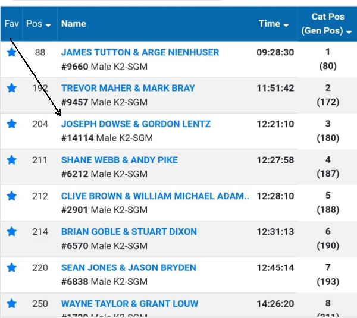Click the star icon beside Sean Jones & Jason Bryden

tap(11, 268)
